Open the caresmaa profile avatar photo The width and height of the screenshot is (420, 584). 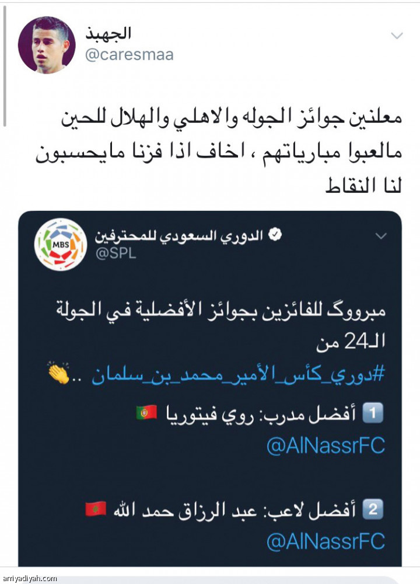pyautogui.click(x=47, y=45)
